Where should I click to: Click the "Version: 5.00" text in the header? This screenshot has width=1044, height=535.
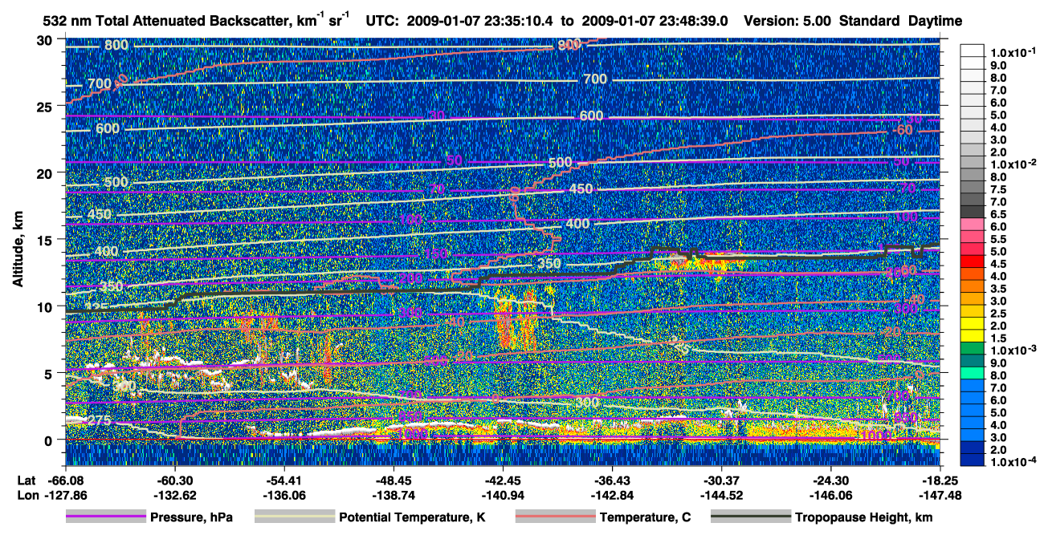pos(789,21)
